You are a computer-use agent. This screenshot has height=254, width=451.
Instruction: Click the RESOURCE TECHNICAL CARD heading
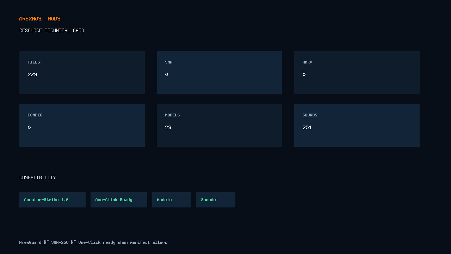tap(52, 30)
